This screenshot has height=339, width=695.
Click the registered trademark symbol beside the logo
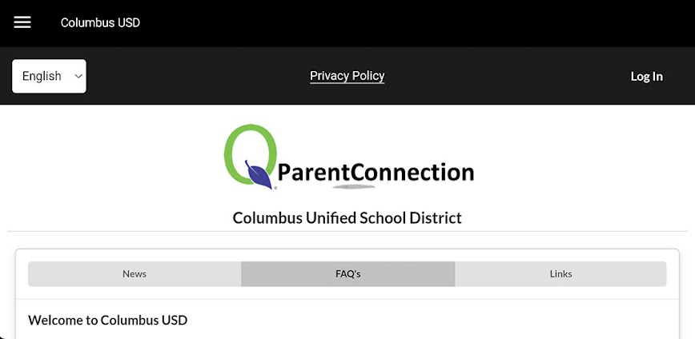tap(275, 188)
